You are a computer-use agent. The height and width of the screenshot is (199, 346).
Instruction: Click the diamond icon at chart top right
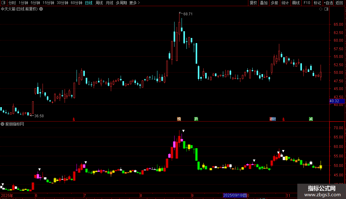pyautogui.click(x=321, y=9)
